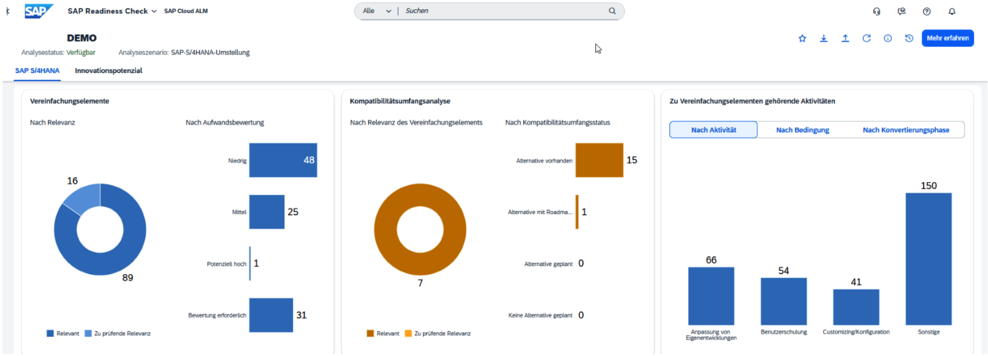Viewport: 988px width, 356px height.
Task: Click the history clock icon
Action: [909, 38]
